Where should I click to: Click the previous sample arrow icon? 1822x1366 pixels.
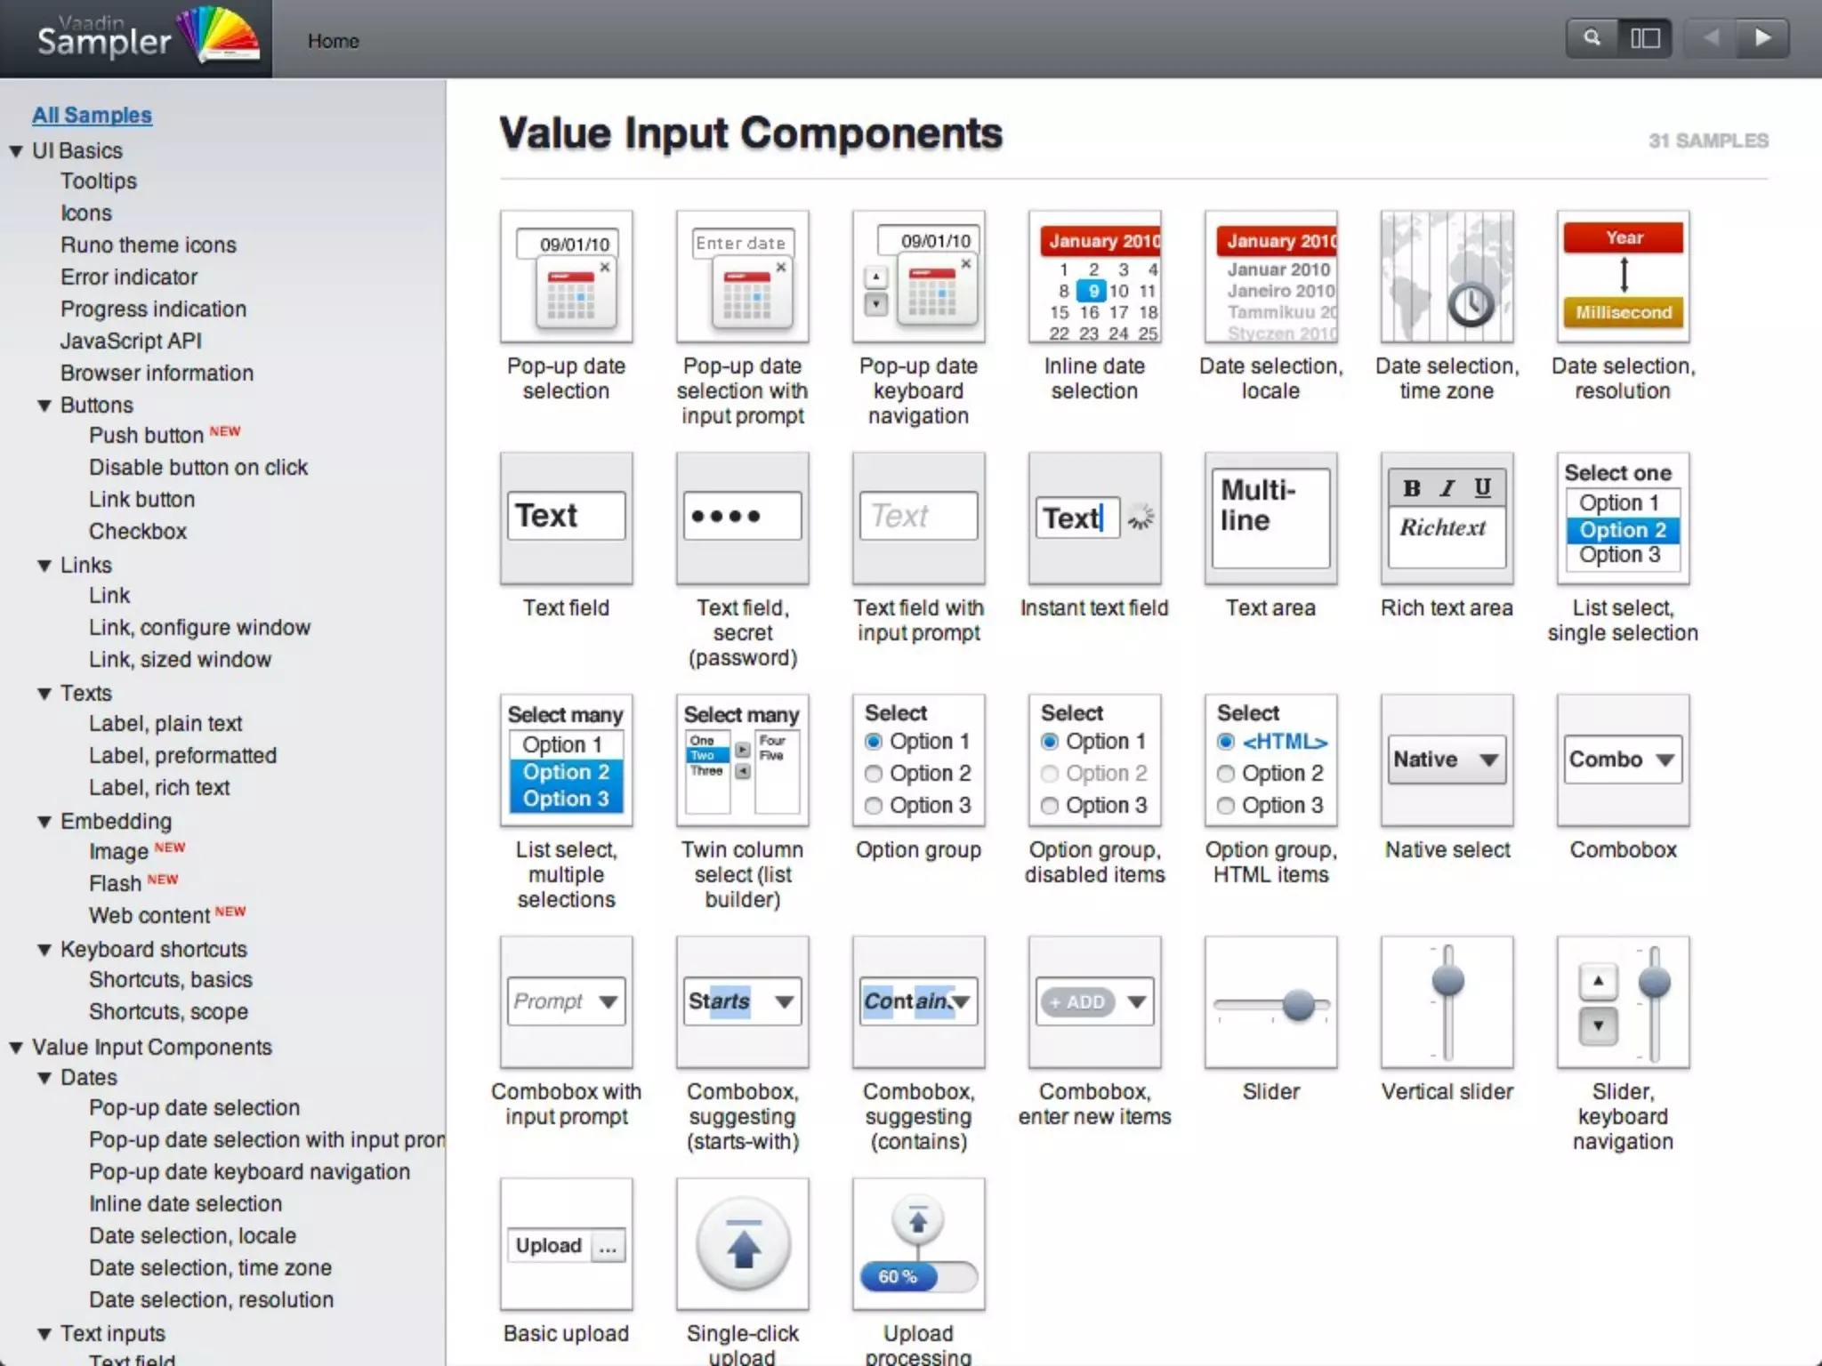(1710, 38)
